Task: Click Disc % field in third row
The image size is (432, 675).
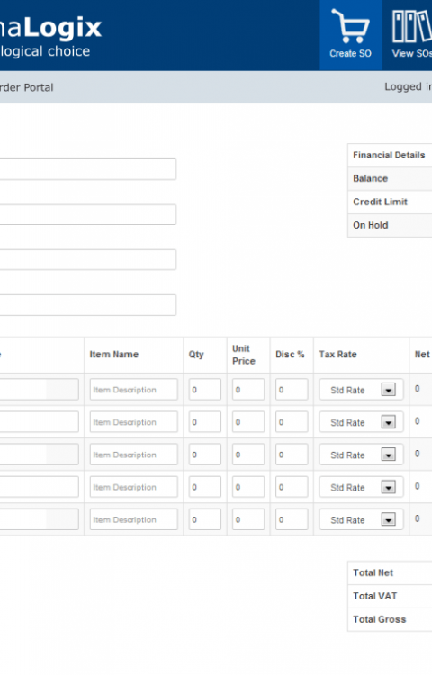Action: 292,454
